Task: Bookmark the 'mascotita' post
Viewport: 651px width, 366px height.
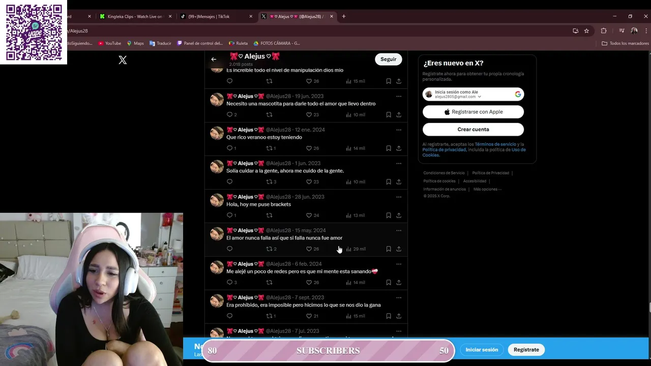Action: 389,115
